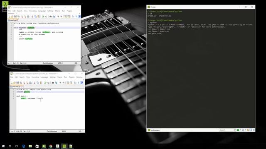
Task: Click Replace icon in prac1.py window toolbar
Action: [x=54, y=17]
